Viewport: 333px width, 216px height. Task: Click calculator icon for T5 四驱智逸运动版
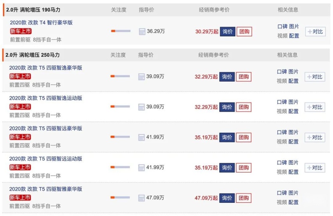point(141,107)
